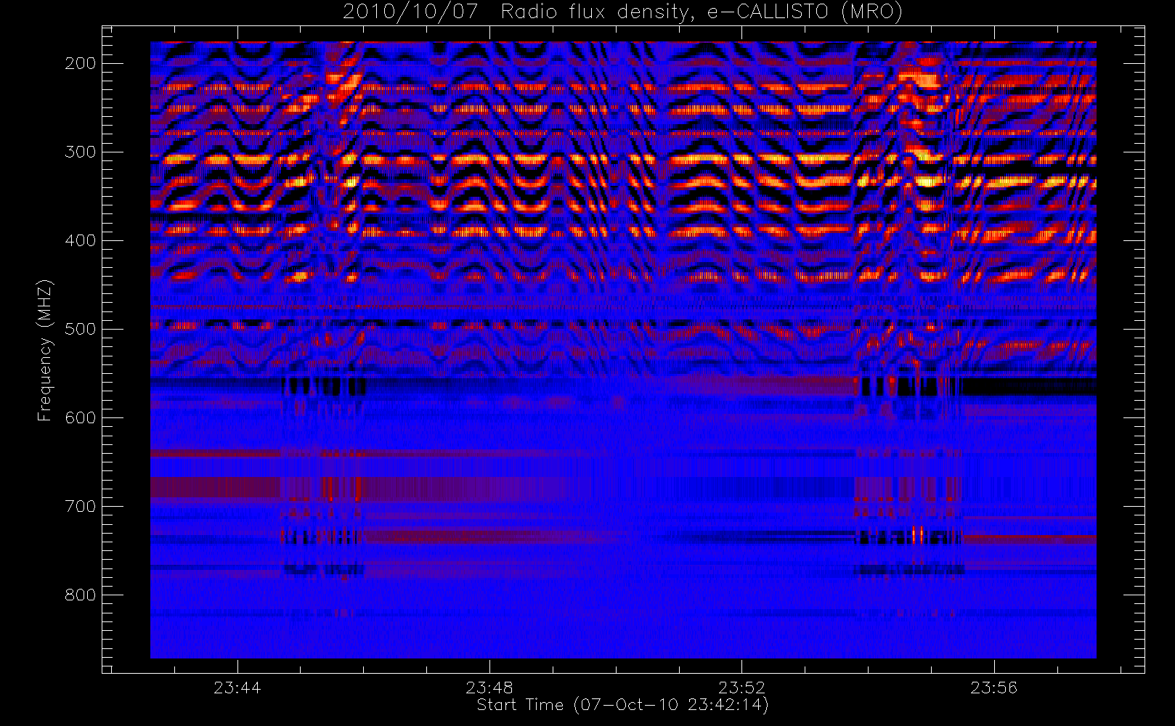Click the 'Frequency (MHZ)' y-axis label
The image size is (1175, 726).
point(46,350)
